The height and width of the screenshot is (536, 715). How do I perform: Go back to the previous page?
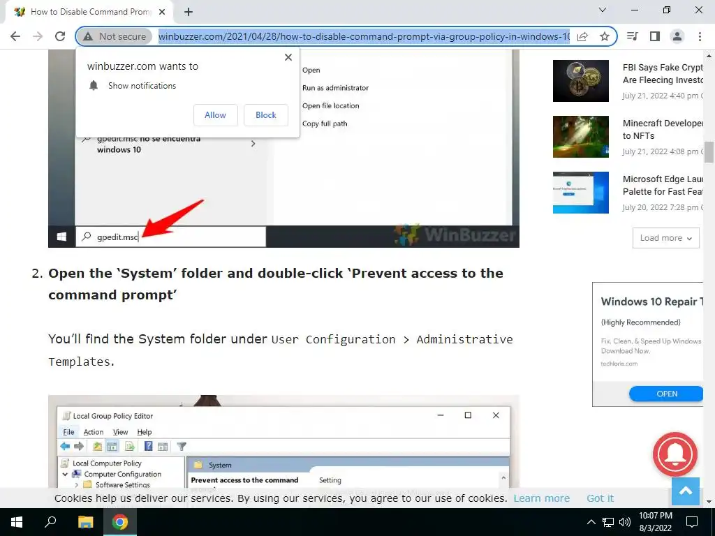point(15,36)
